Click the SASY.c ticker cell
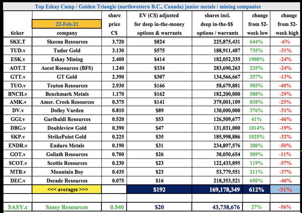Image resolution: width=302 pixels, height=213 pixels. coord(17,207)
